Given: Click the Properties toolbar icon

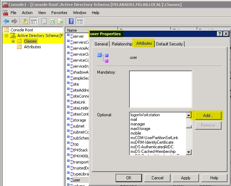Looking at the screenshot, I should (x=44, y=21).
